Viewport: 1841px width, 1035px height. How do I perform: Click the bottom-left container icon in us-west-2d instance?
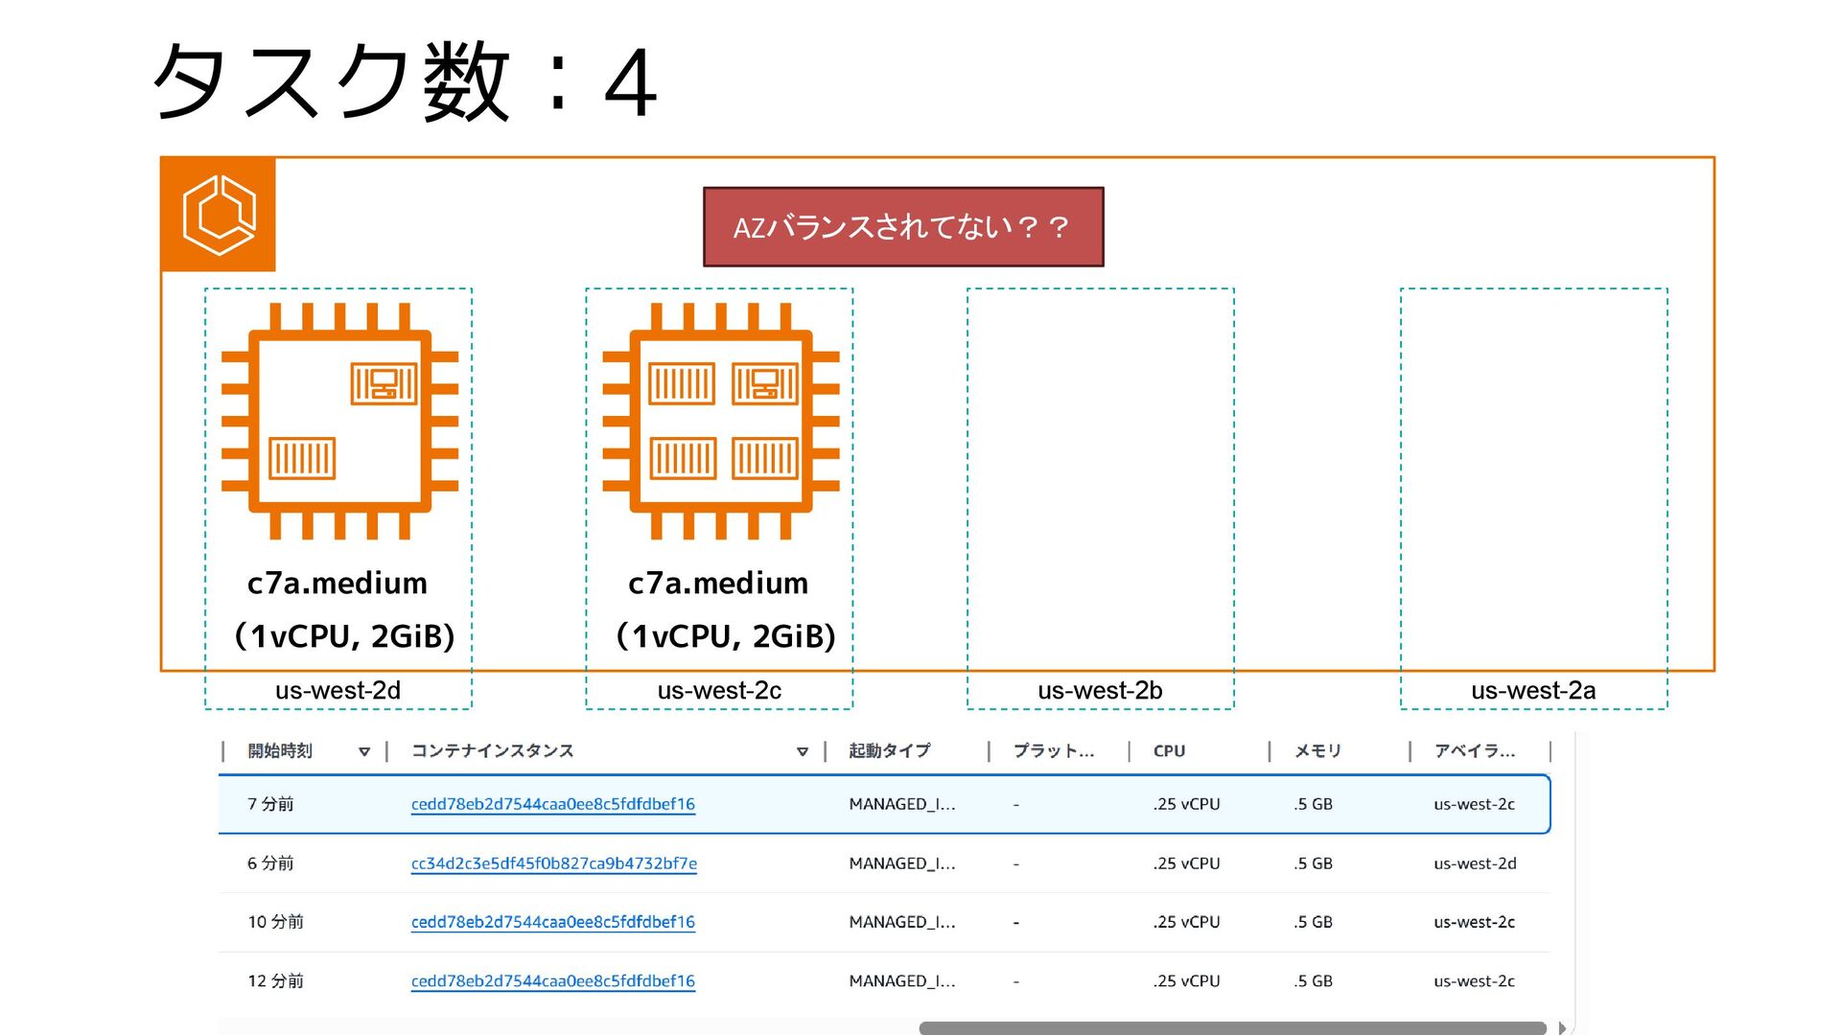[x=302, y=458]
